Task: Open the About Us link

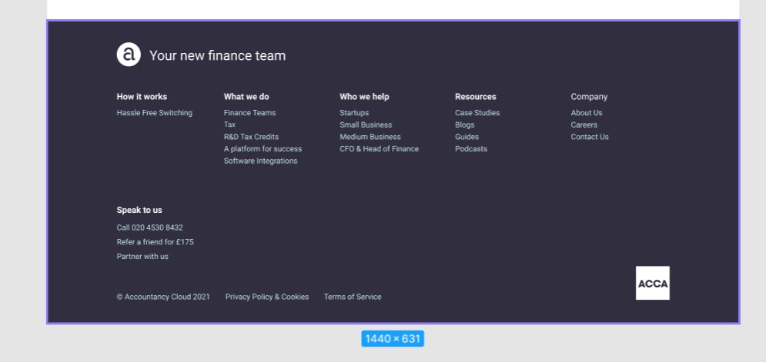Action: [x=586, y=113]
